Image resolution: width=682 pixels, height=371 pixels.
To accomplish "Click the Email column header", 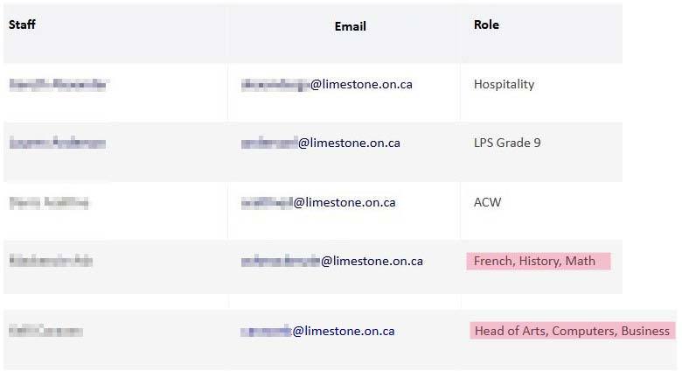I will tap(350, 26).
